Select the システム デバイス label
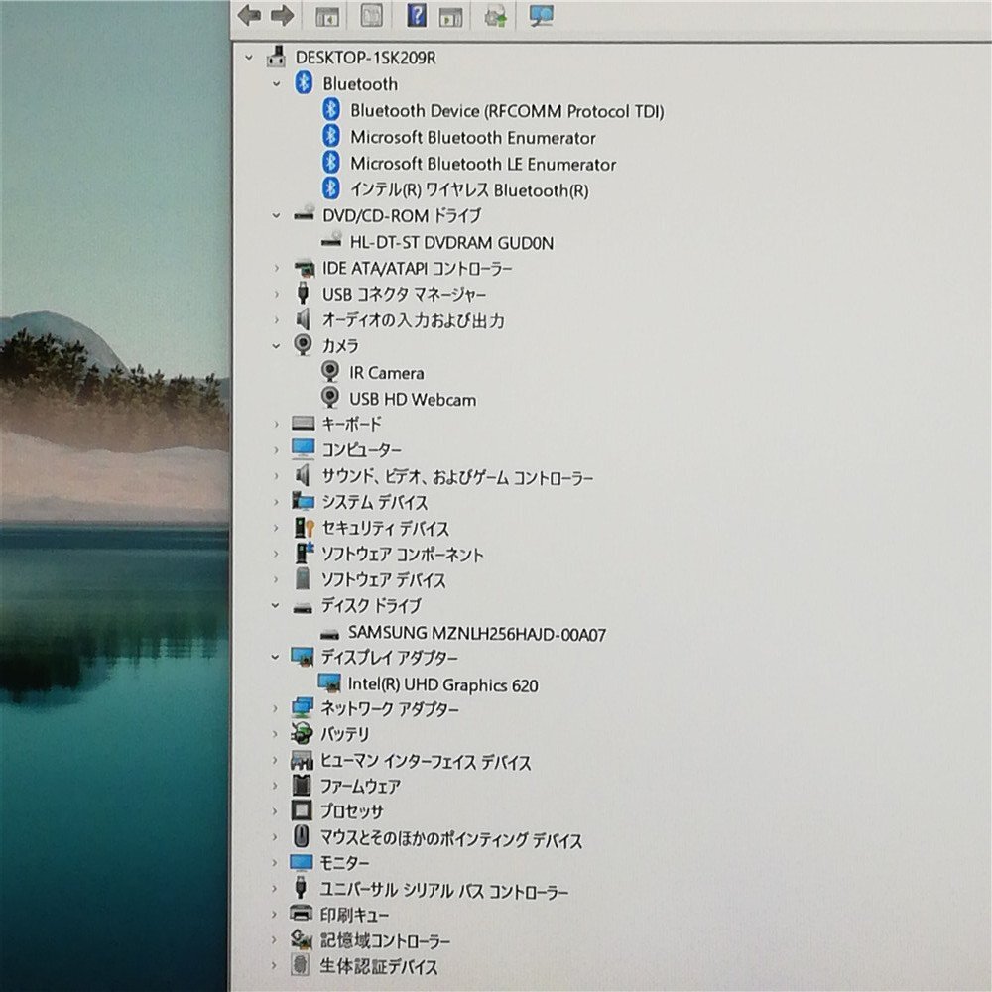The image size is (992, 992). 375,502
